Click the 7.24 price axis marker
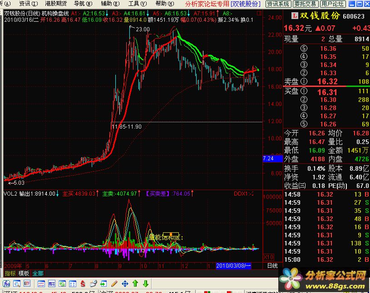 (272, 159)
